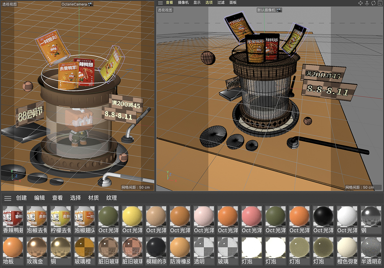The height and width of the screenshot is (268, 384).
Task: Click the toggle active view layout icon
Action: point(380,3)
